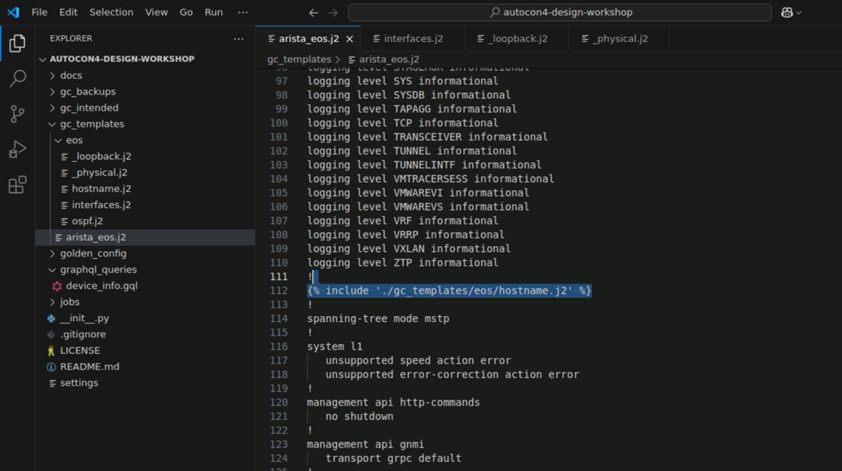Expand the gc_backups folder

(145, 91)
